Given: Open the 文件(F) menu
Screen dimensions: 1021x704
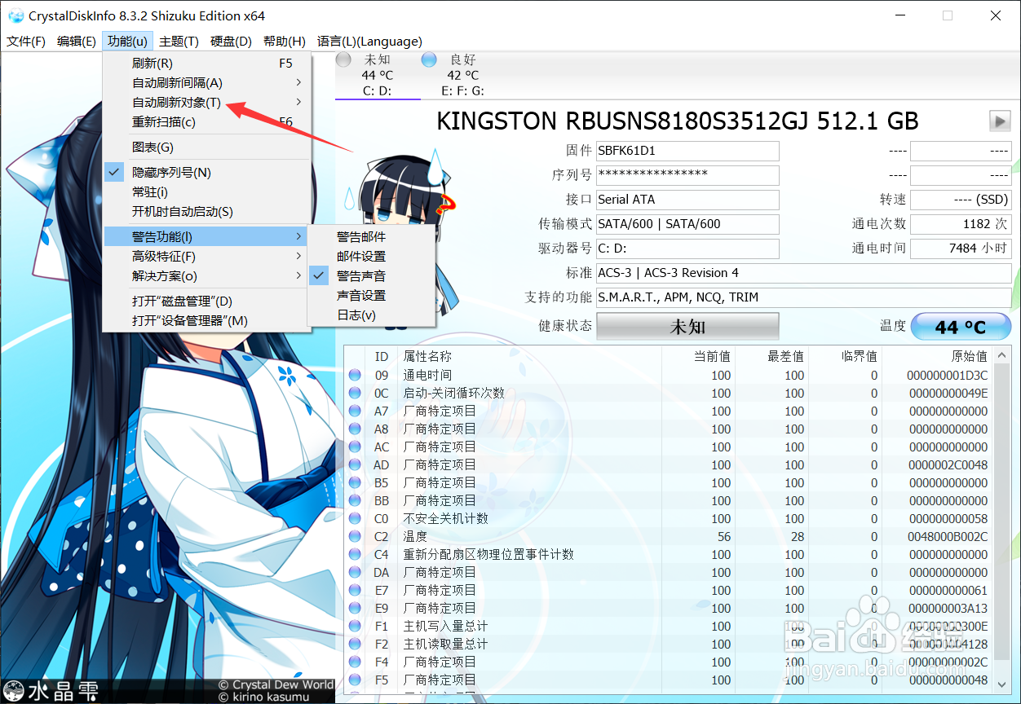Looking at the screenshot, I should (26, 42).
